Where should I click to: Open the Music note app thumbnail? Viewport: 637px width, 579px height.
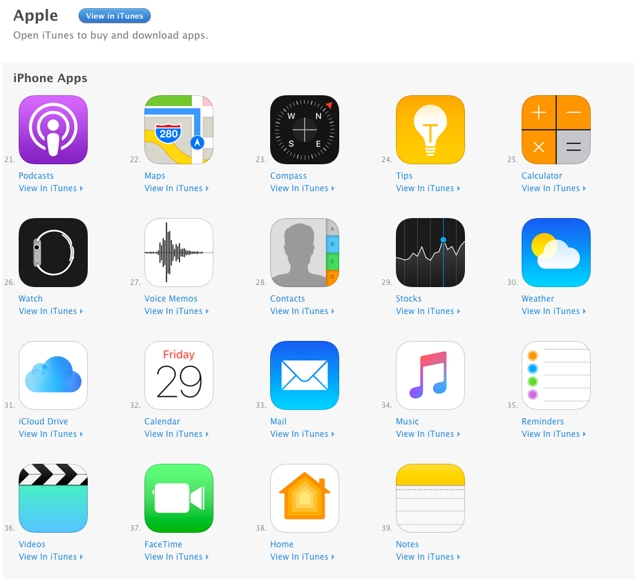pos(430,375)
